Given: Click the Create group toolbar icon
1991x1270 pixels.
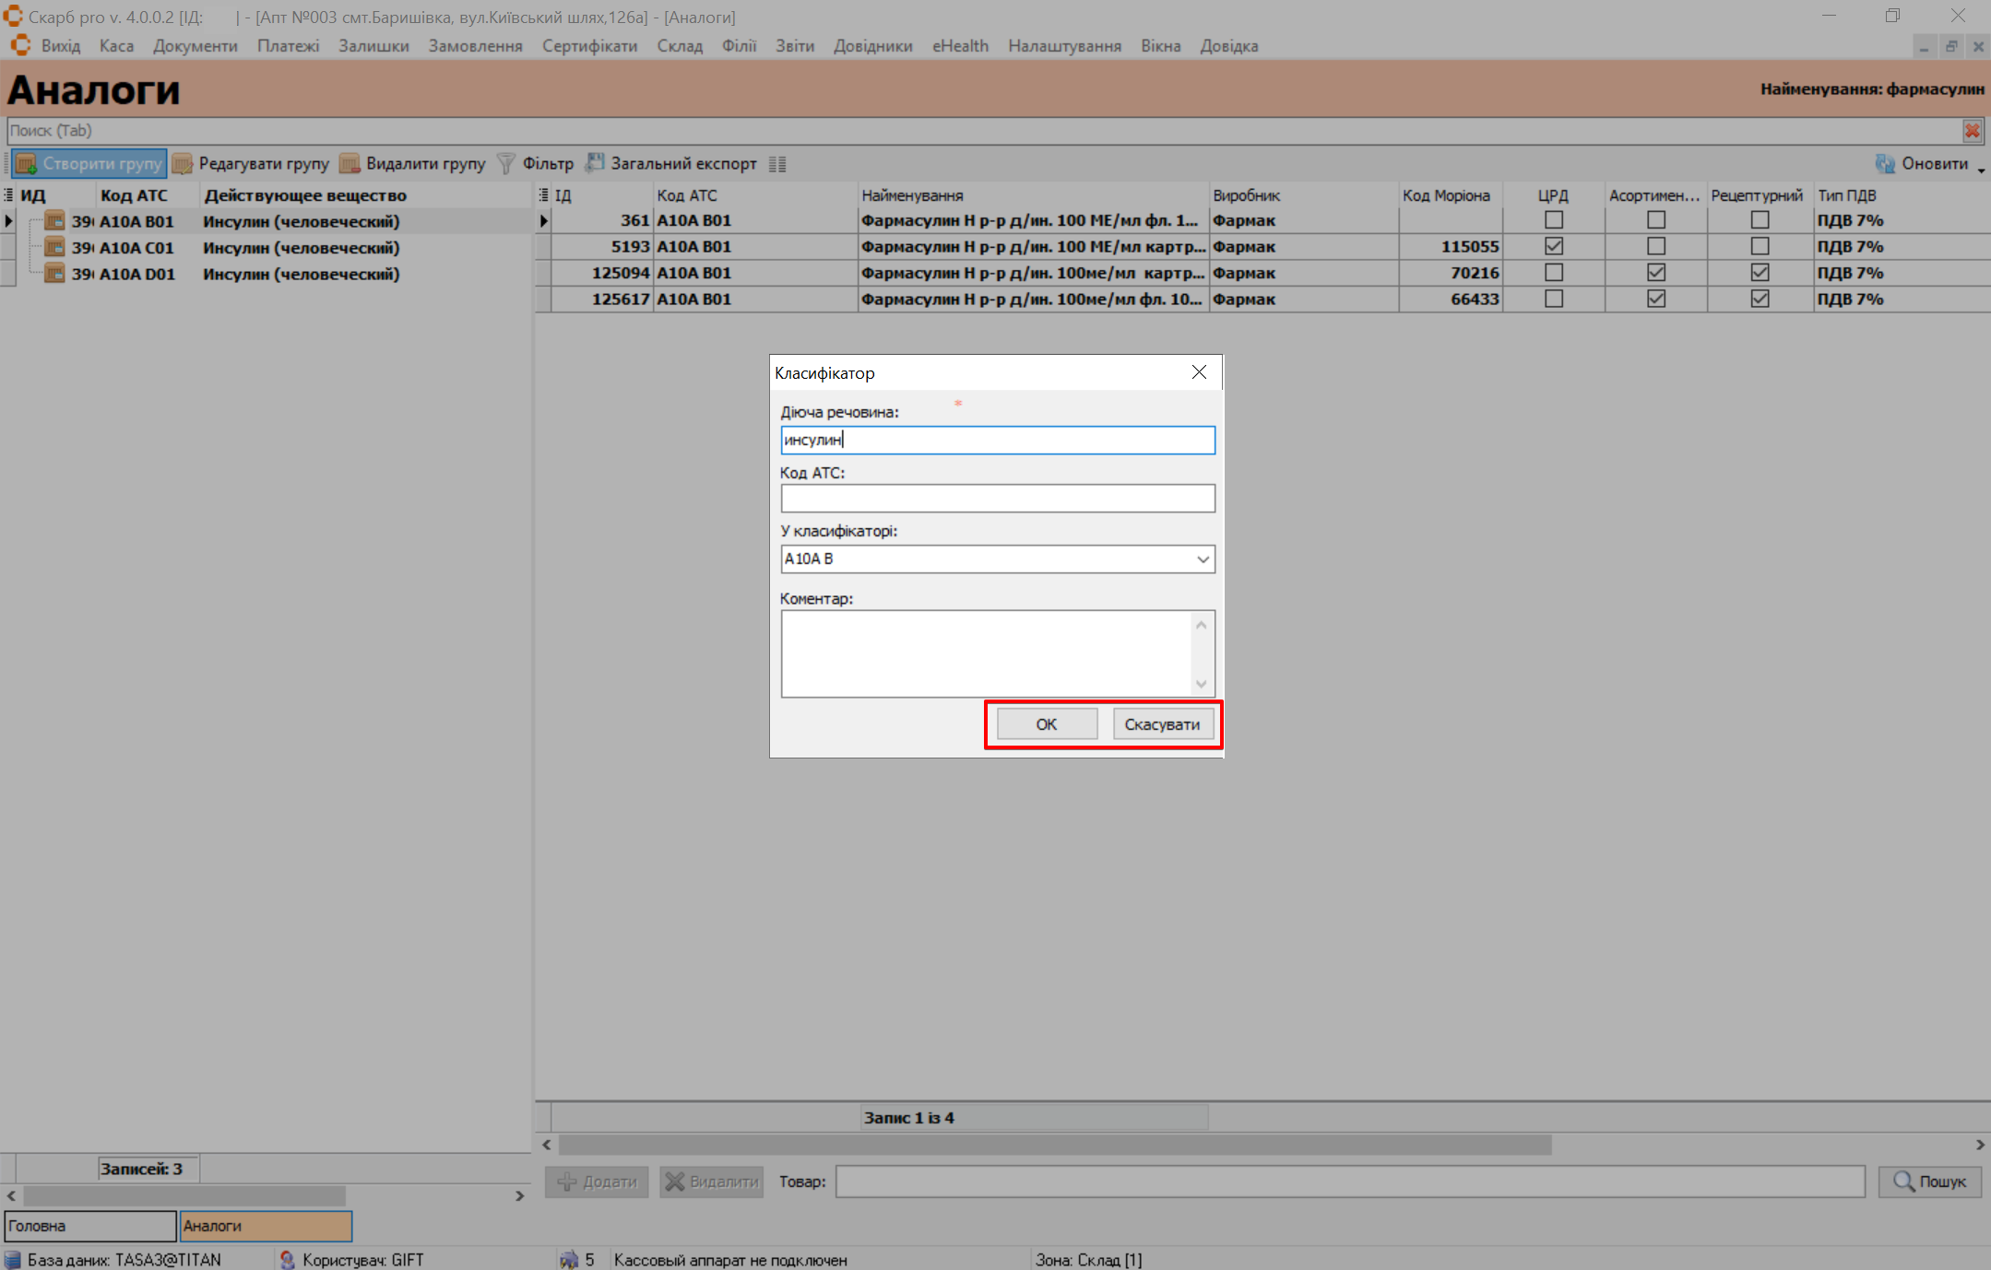Looking at the screenshot, I should pyautogui.click(x=27, y=164).
